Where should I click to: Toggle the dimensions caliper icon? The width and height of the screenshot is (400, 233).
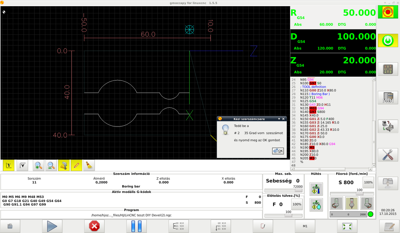click(64, 165)
